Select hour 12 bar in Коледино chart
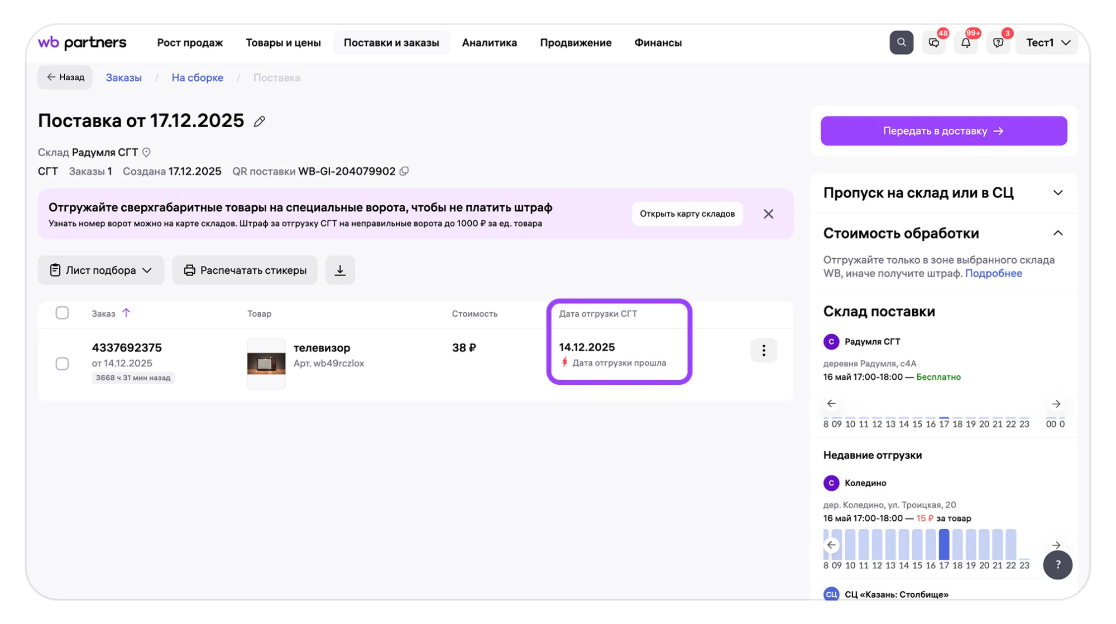Screen dimensions: 1116x624 click(x=876, y=544)
